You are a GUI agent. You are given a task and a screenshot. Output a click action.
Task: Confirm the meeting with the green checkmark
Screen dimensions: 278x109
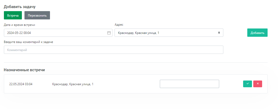pyautogui.click(x=247, y=84)
